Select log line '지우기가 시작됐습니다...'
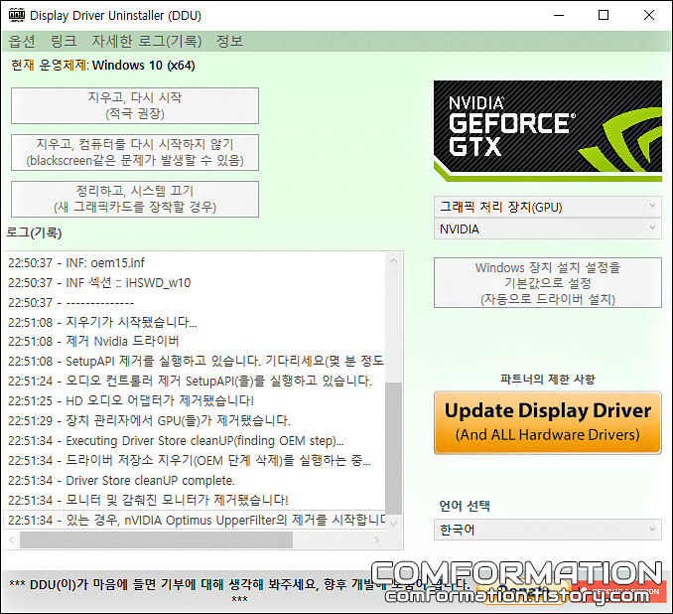Viewport: 673px width, 614px height. [x=195, y=322]
